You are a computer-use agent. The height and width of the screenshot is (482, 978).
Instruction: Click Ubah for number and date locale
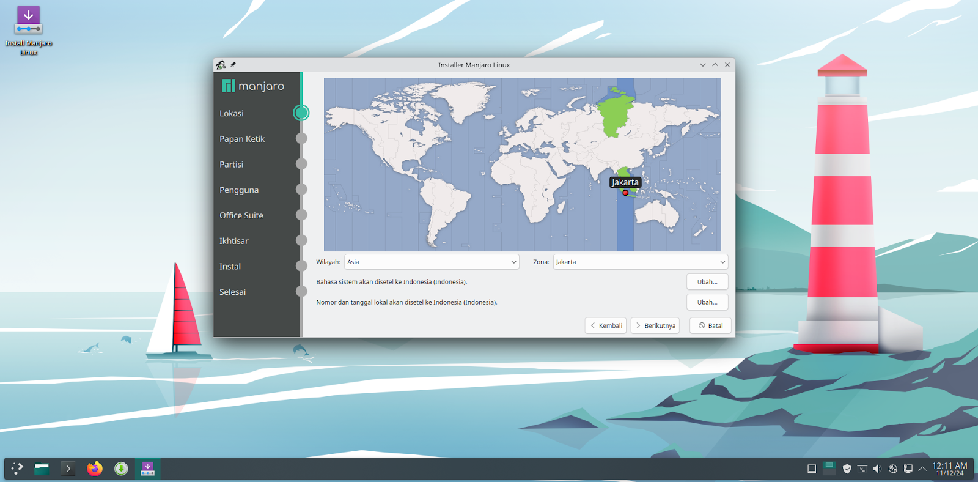pyautogui.click(x=707, y=302)
